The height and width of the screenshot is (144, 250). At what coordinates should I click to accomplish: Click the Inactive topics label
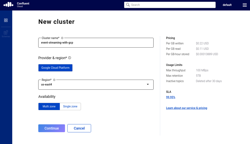pyautogui.click(x=175, y=81)
